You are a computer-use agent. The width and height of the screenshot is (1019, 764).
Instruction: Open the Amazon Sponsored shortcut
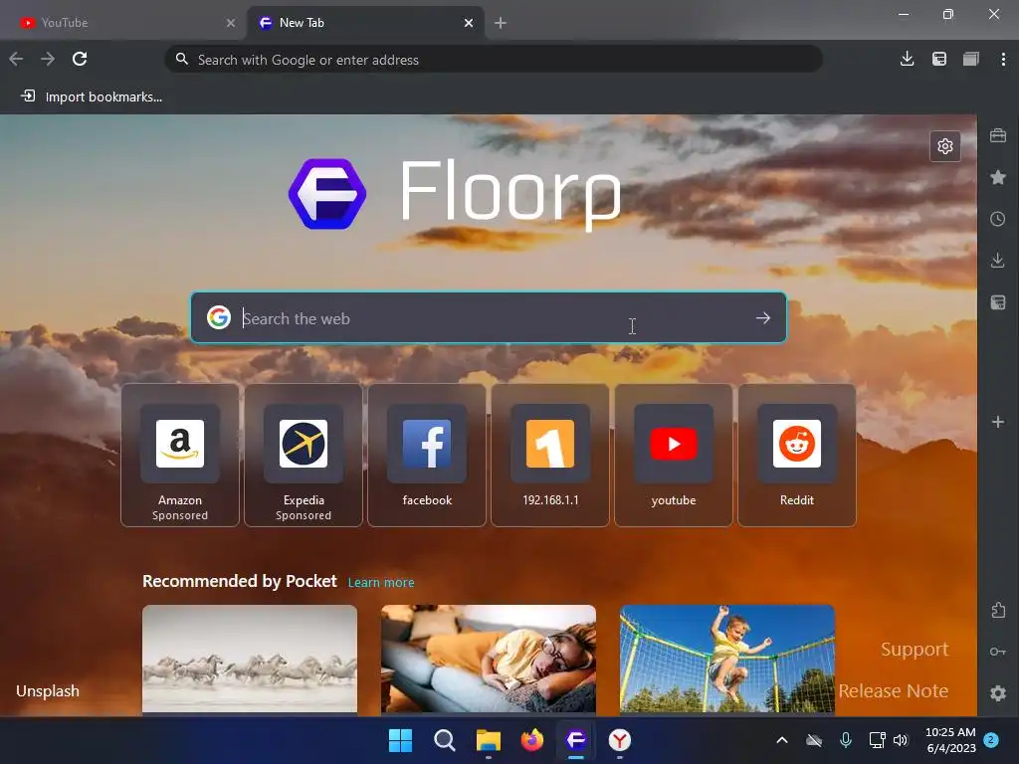point(180,455)
